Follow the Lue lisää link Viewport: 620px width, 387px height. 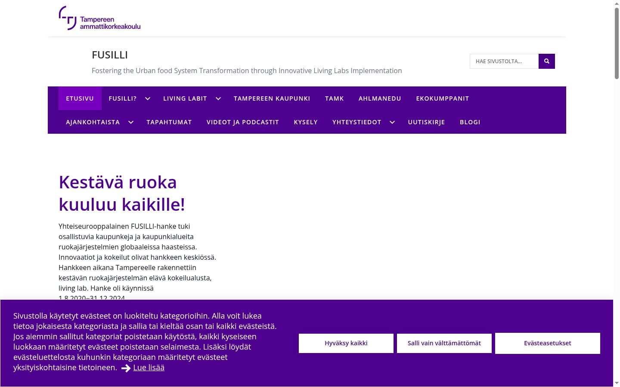149,368
